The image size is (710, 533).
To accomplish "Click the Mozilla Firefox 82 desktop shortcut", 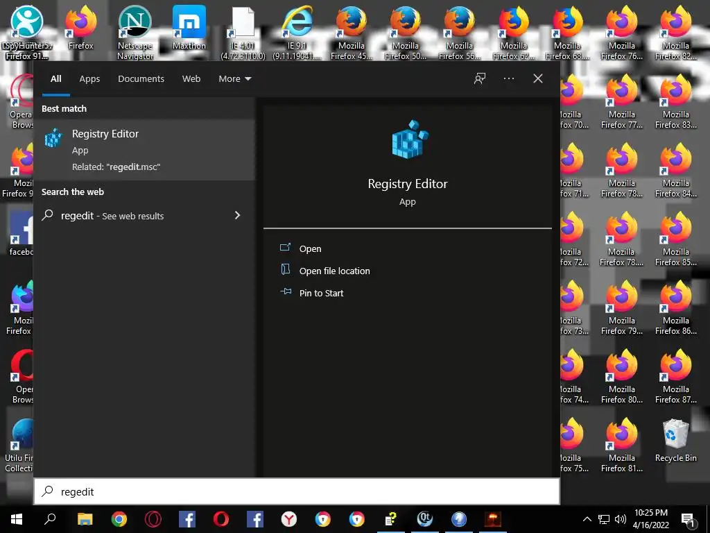I will click(675, 33).
